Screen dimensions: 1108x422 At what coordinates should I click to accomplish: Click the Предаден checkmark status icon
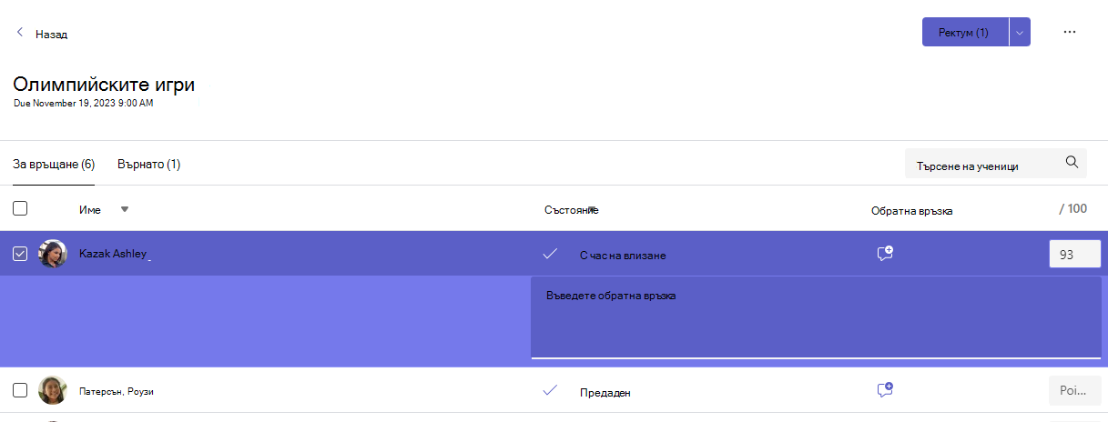pyautogui.click(x=550, y=390)
